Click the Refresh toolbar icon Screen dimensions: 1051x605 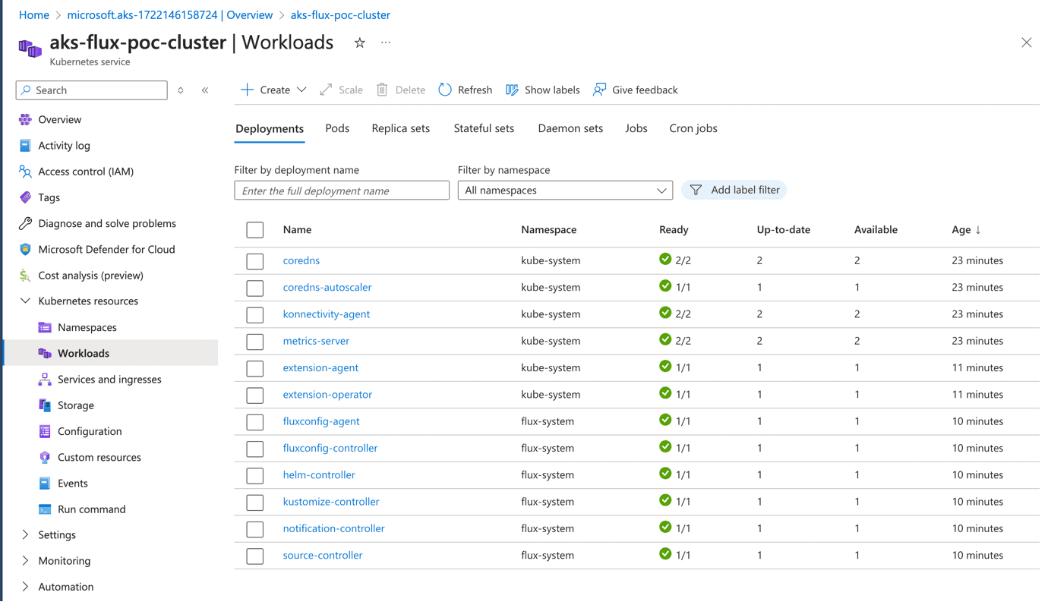(x=445, y=90)
